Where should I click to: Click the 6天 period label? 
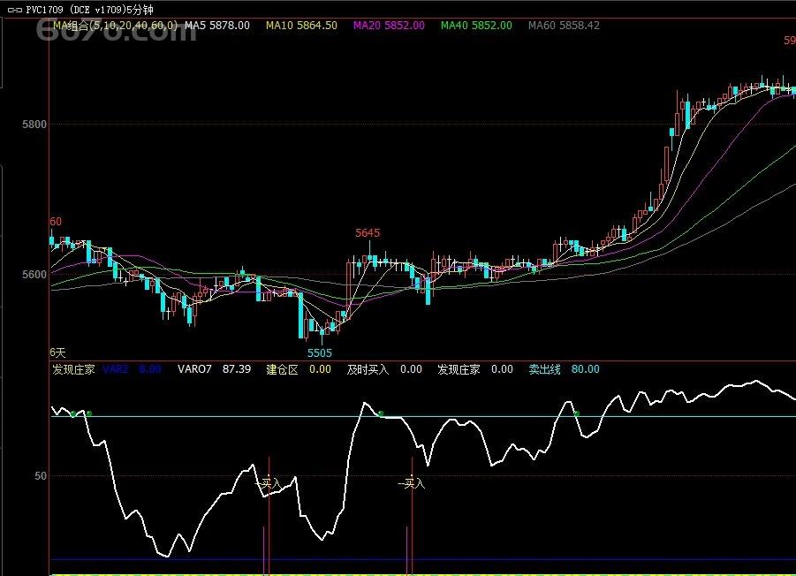point(58,352)
